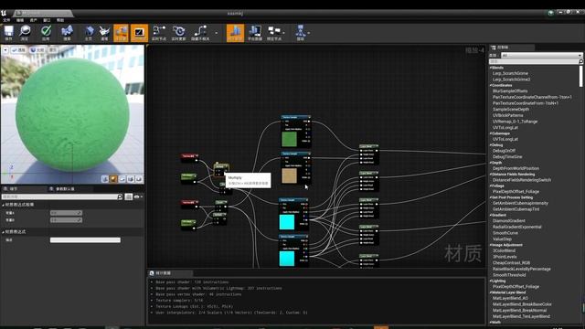Open the 窗口 (Window) menu
Viewport: 585px width, 329px height.
pos(47,20)
